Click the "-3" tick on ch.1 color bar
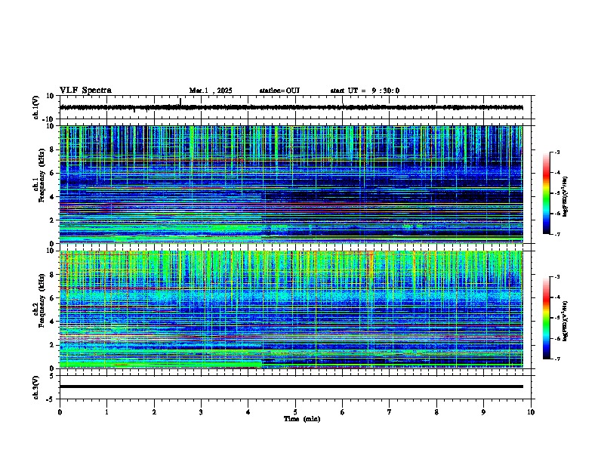This screenshot has height=462, width=598. point(557,152)
